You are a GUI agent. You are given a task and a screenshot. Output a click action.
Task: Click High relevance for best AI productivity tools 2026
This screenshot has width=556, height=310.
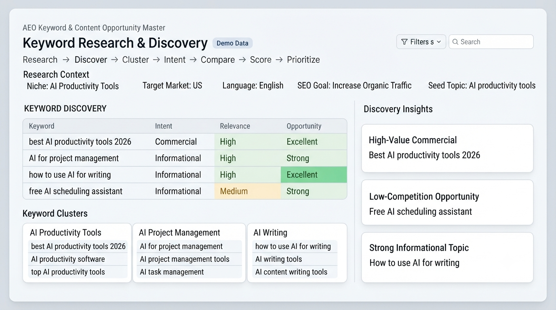[247, 142]
